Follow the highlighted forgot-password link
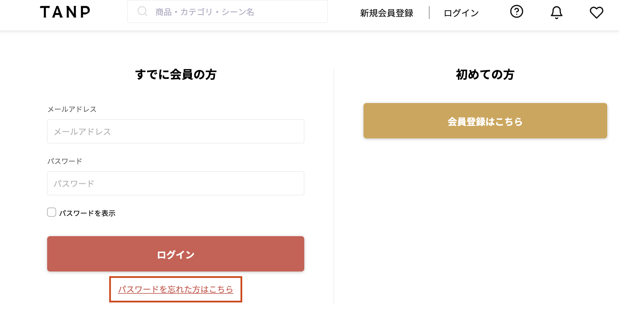 (176, 289)
